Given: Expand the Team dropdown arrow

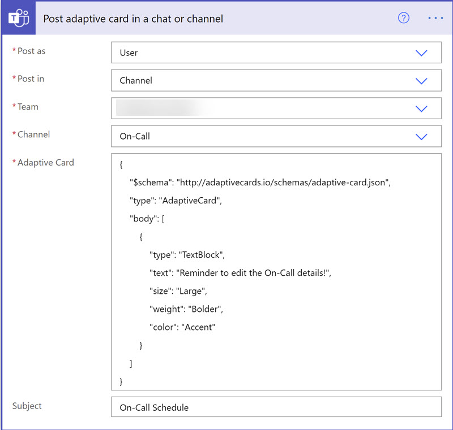Looking at the screenshot, I should click(x=421, y=108).
